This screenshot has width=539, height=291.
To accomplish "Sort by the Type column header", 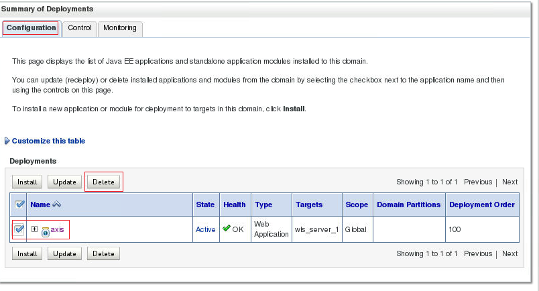I will (263, 205).
